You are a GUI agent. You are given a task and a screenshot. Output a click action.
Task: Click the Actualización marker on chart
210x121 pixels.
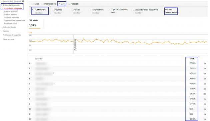(x=75, y=44)
